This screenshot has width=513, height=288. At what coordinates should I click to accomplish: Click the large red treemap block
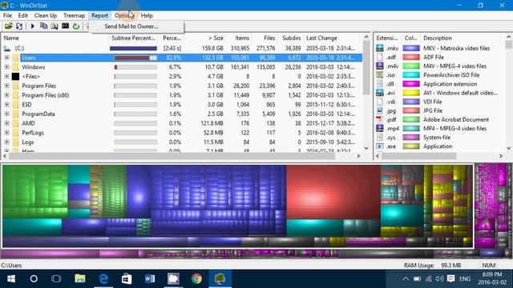333,192
